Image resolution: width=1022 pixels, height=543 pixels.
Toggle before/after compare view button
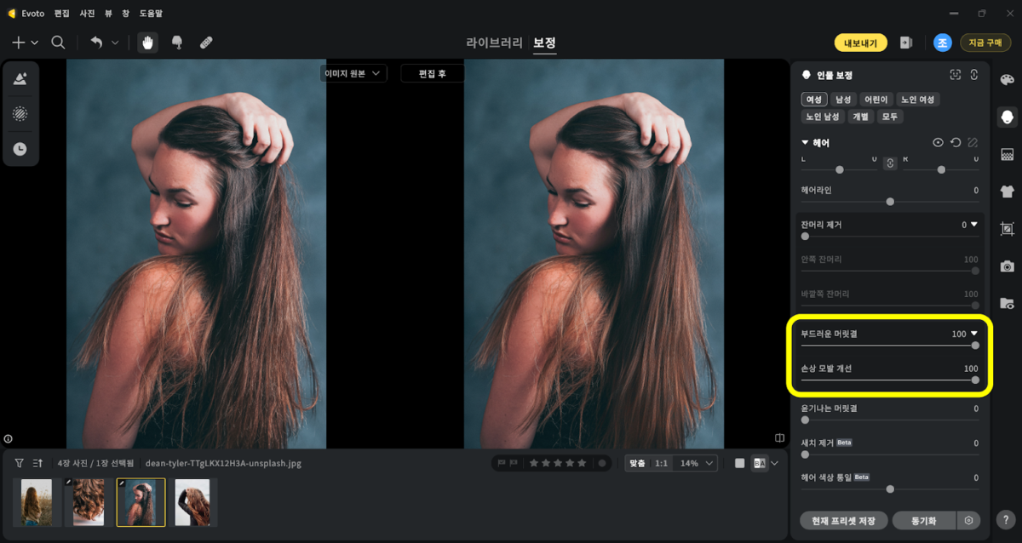[x=761, y=463]
